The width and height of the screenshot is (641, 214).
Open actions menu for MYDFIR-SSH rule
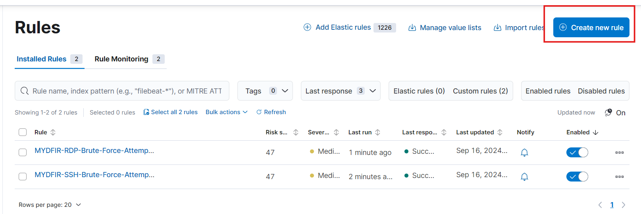[619, 177]
